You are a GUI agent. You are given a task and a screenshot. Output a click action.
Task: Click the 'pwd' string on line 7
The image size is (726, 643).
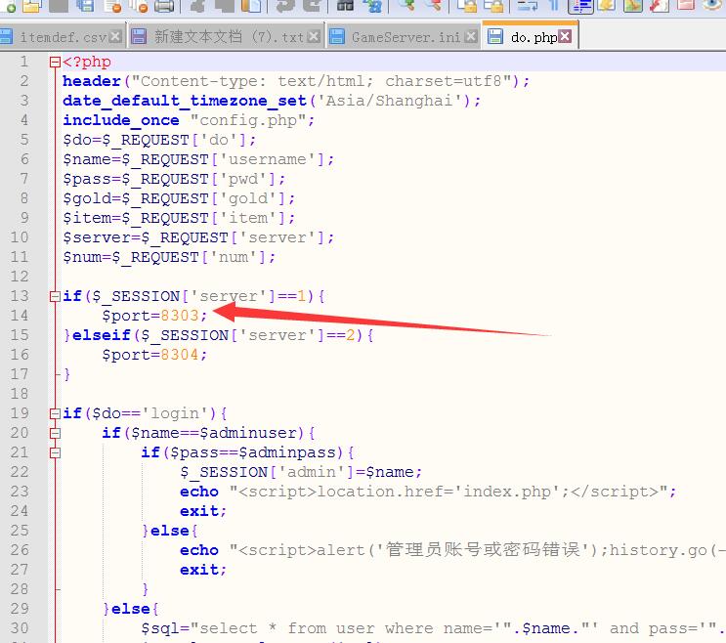243,179
